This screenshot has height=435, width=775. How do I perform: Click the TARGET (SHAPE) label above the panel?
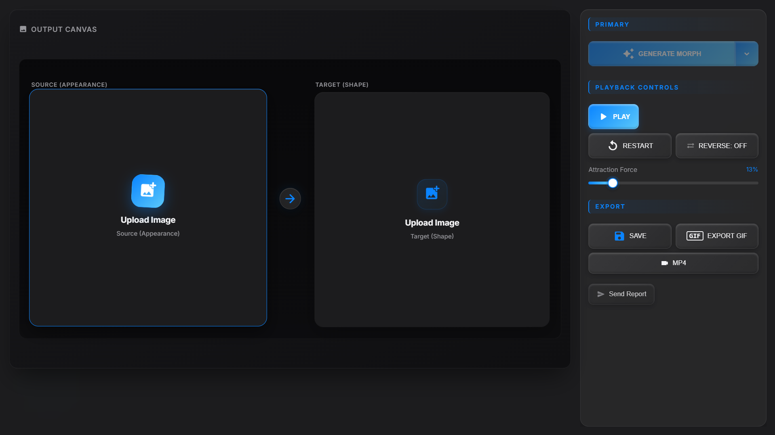pos(342,85)
